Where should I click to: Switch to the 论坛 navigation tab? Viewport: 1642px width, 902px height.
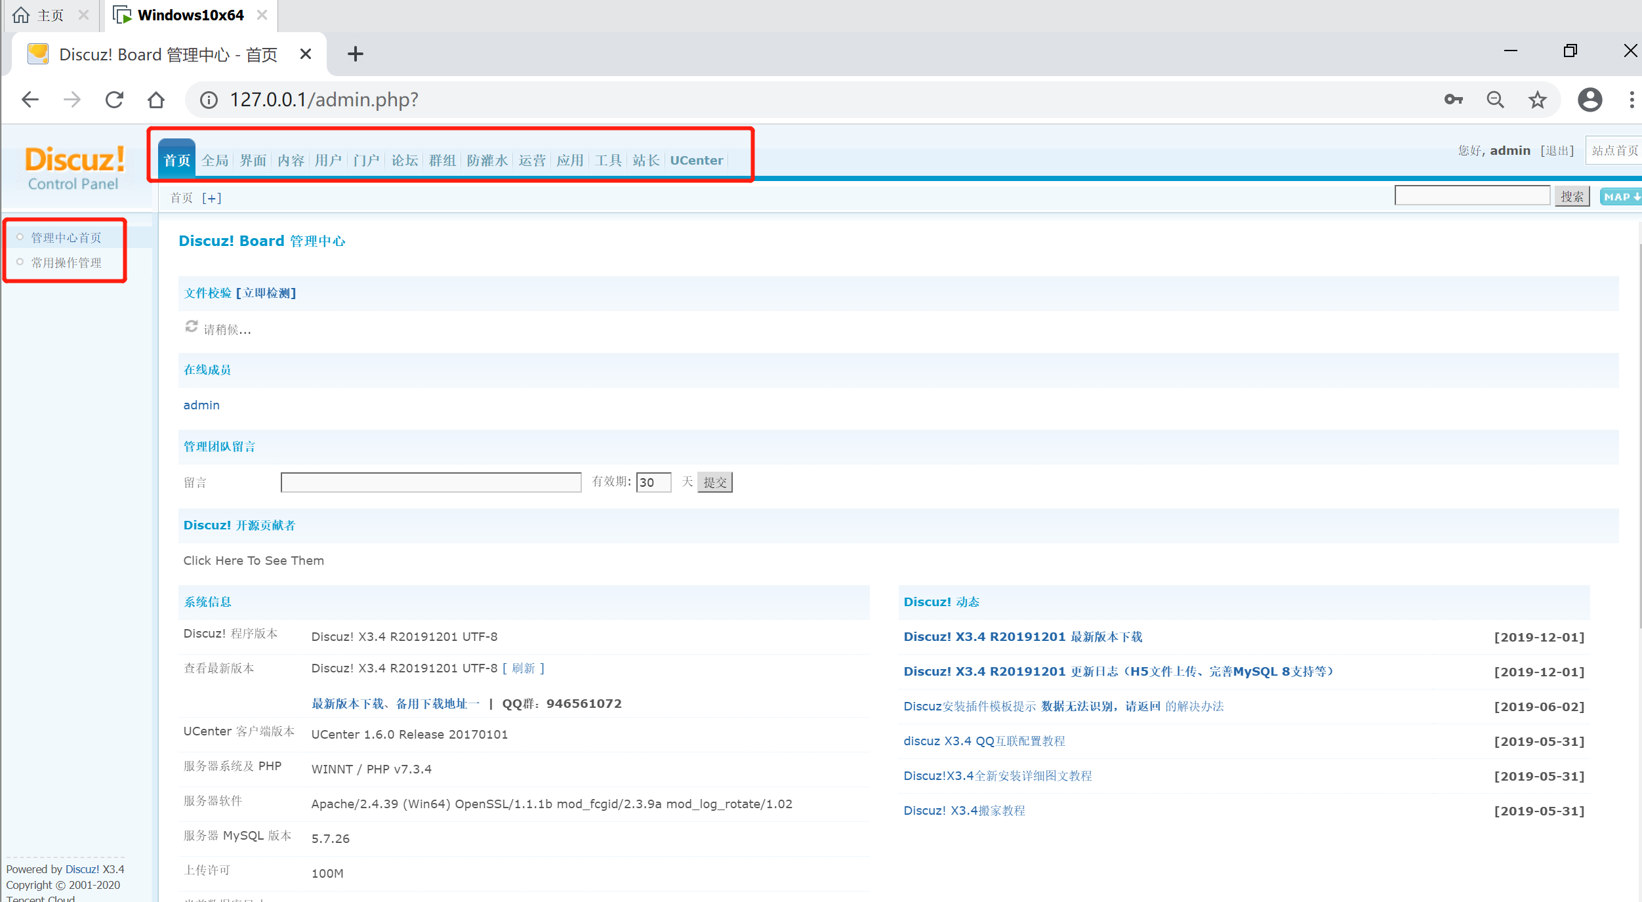click(x=404, y=161)
